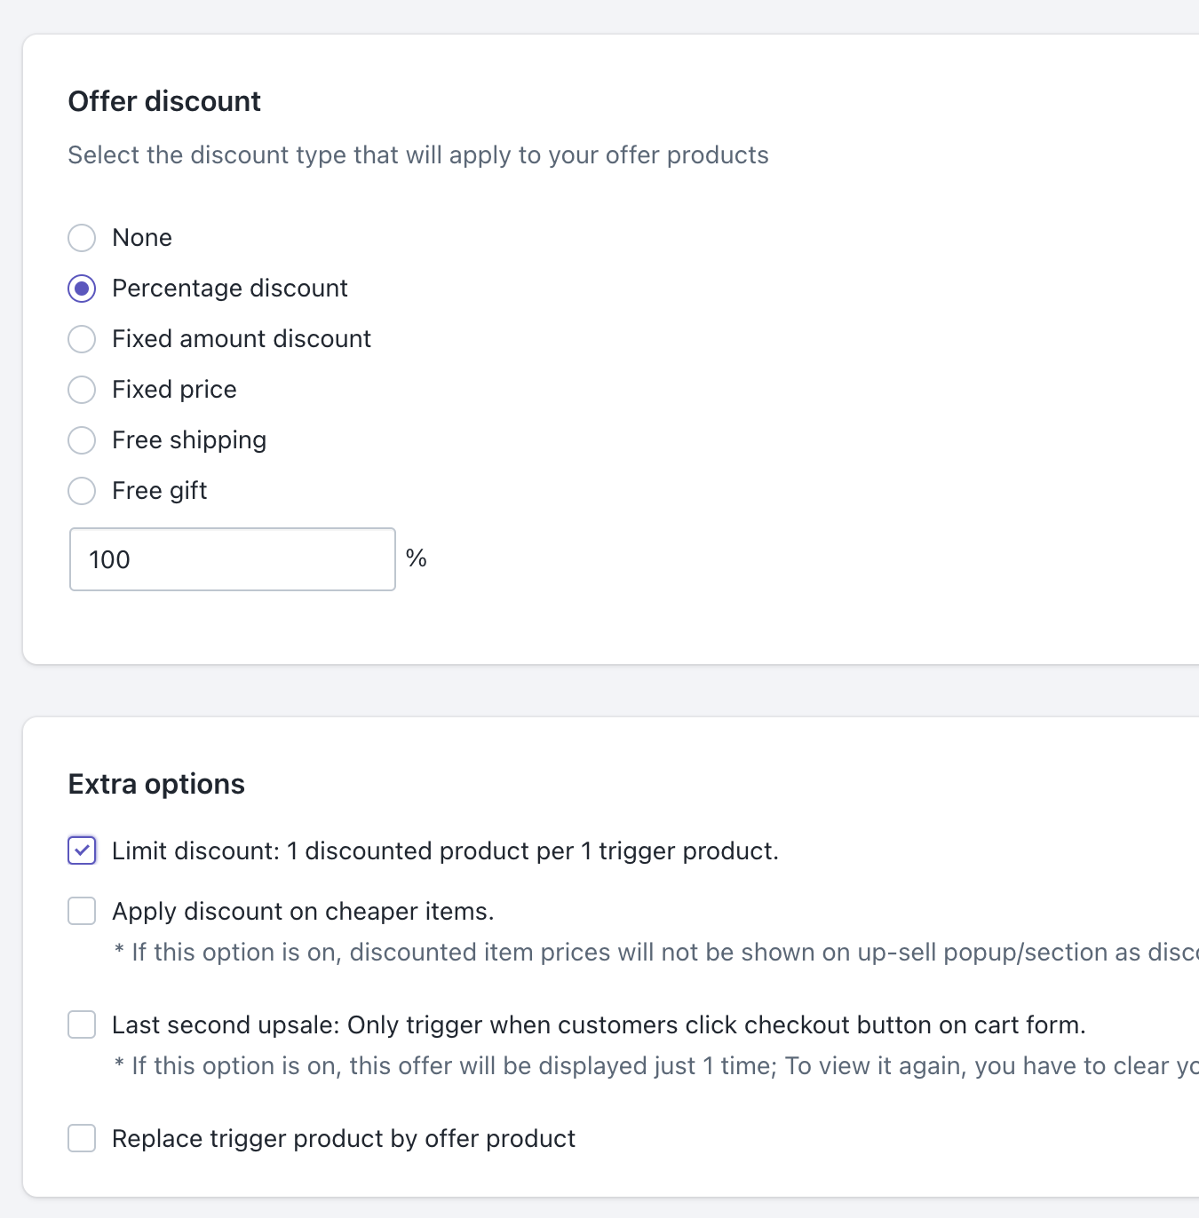The image size is (1199, 1218).
Task: Click the 'Select the discount type' description text
Action: click(418, 155)
